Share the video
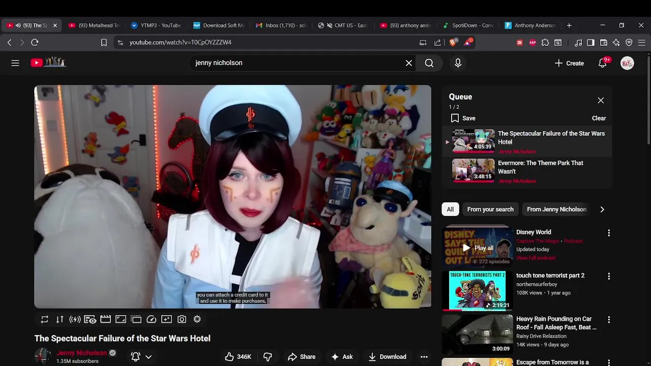The height and width of the screenshot is (366, 651). [302, 357]
